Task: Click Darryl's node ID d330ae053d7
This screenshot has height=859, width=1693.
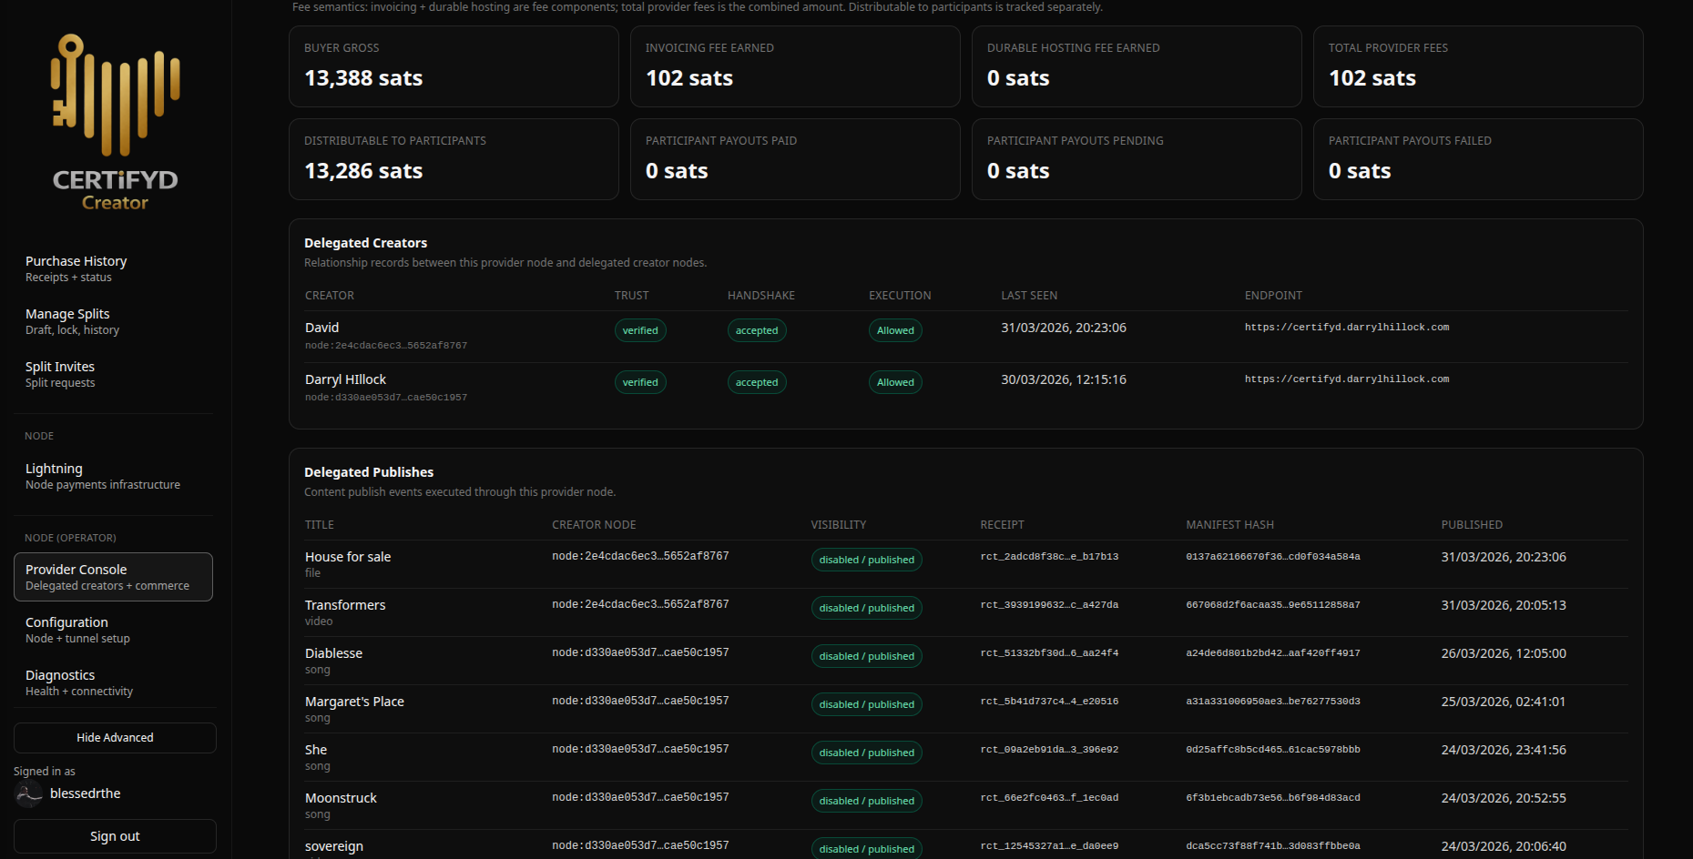Action: [x=386, y=398]
